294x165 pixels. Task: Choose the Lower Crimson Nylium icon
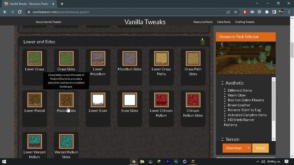click(161, 100)
